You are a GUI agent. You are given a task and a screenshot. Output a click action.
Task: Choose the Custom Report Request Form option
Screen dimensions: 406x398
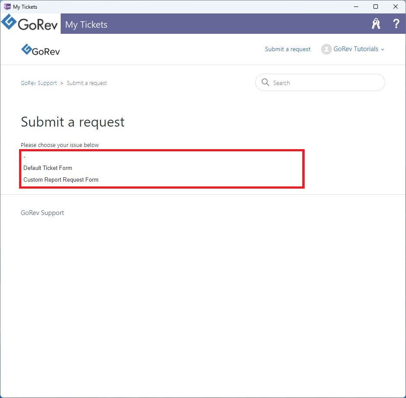point(161,180)
